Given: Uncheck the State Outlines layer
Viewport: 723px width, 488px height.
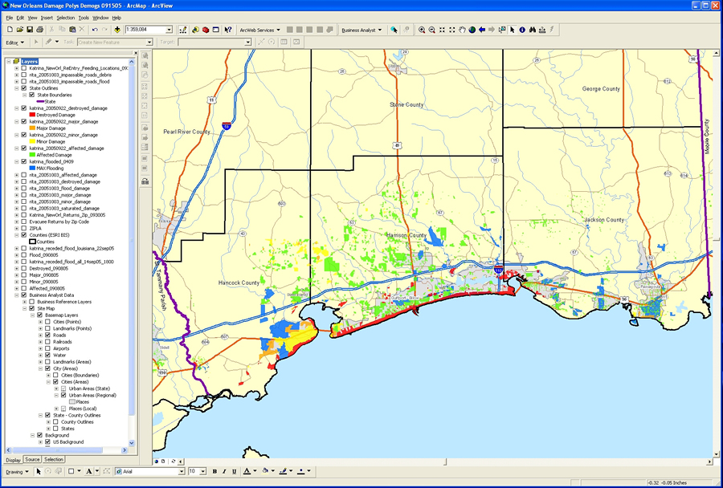Looking at the screenshot, I should coord(24,88).
